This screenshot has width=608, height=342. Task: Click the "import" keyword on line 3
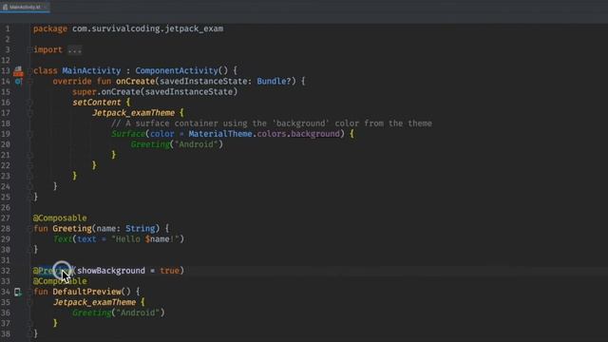point(47,50)
